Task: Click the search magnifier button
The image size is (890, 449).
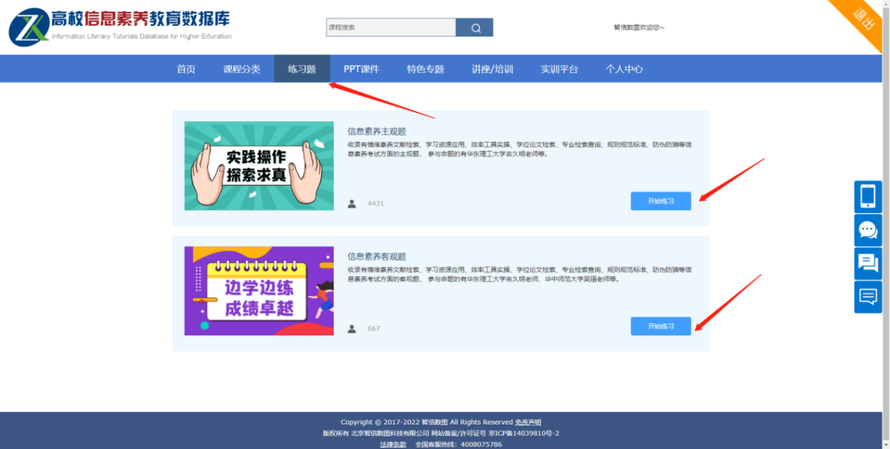Action: click(x=475, y=28)
